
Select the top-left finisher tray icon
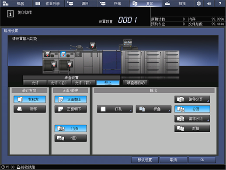tap(47, 54)
